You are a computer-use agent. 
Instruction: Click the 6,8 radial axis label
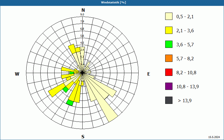[82, 29]
